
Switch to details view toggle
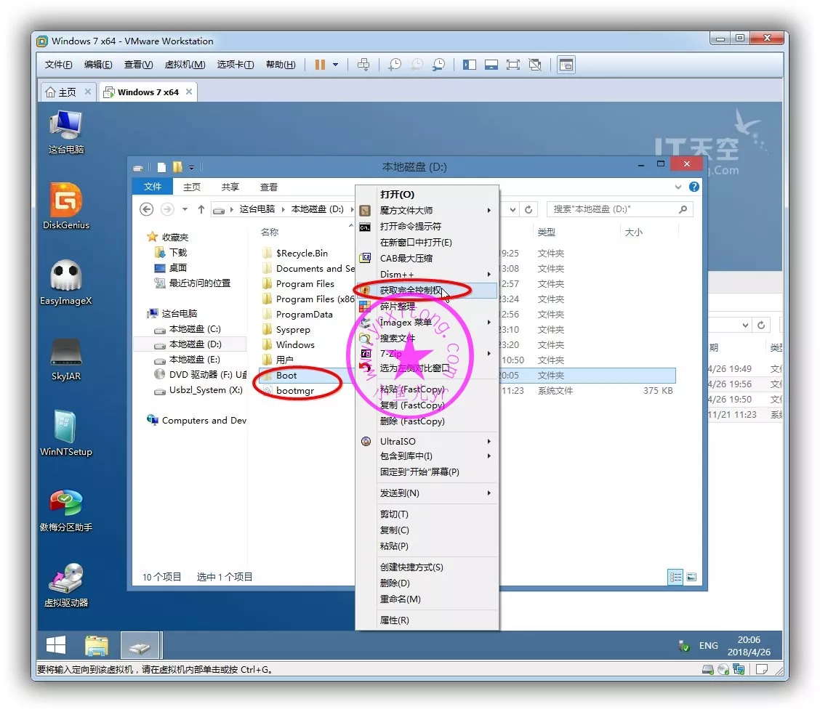pos(676,577)
